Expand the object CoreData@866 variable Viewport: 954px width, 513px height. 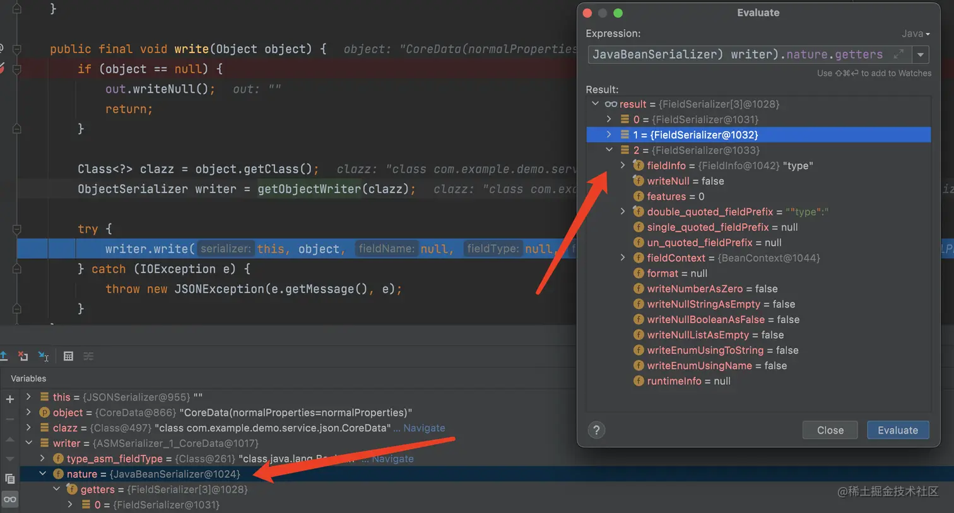[x=28, y=412]
